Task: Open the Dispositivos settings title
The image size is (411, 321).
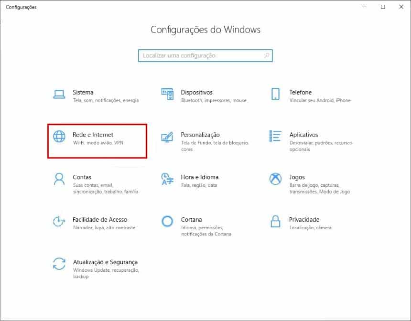Action: (x=196, y=92)
